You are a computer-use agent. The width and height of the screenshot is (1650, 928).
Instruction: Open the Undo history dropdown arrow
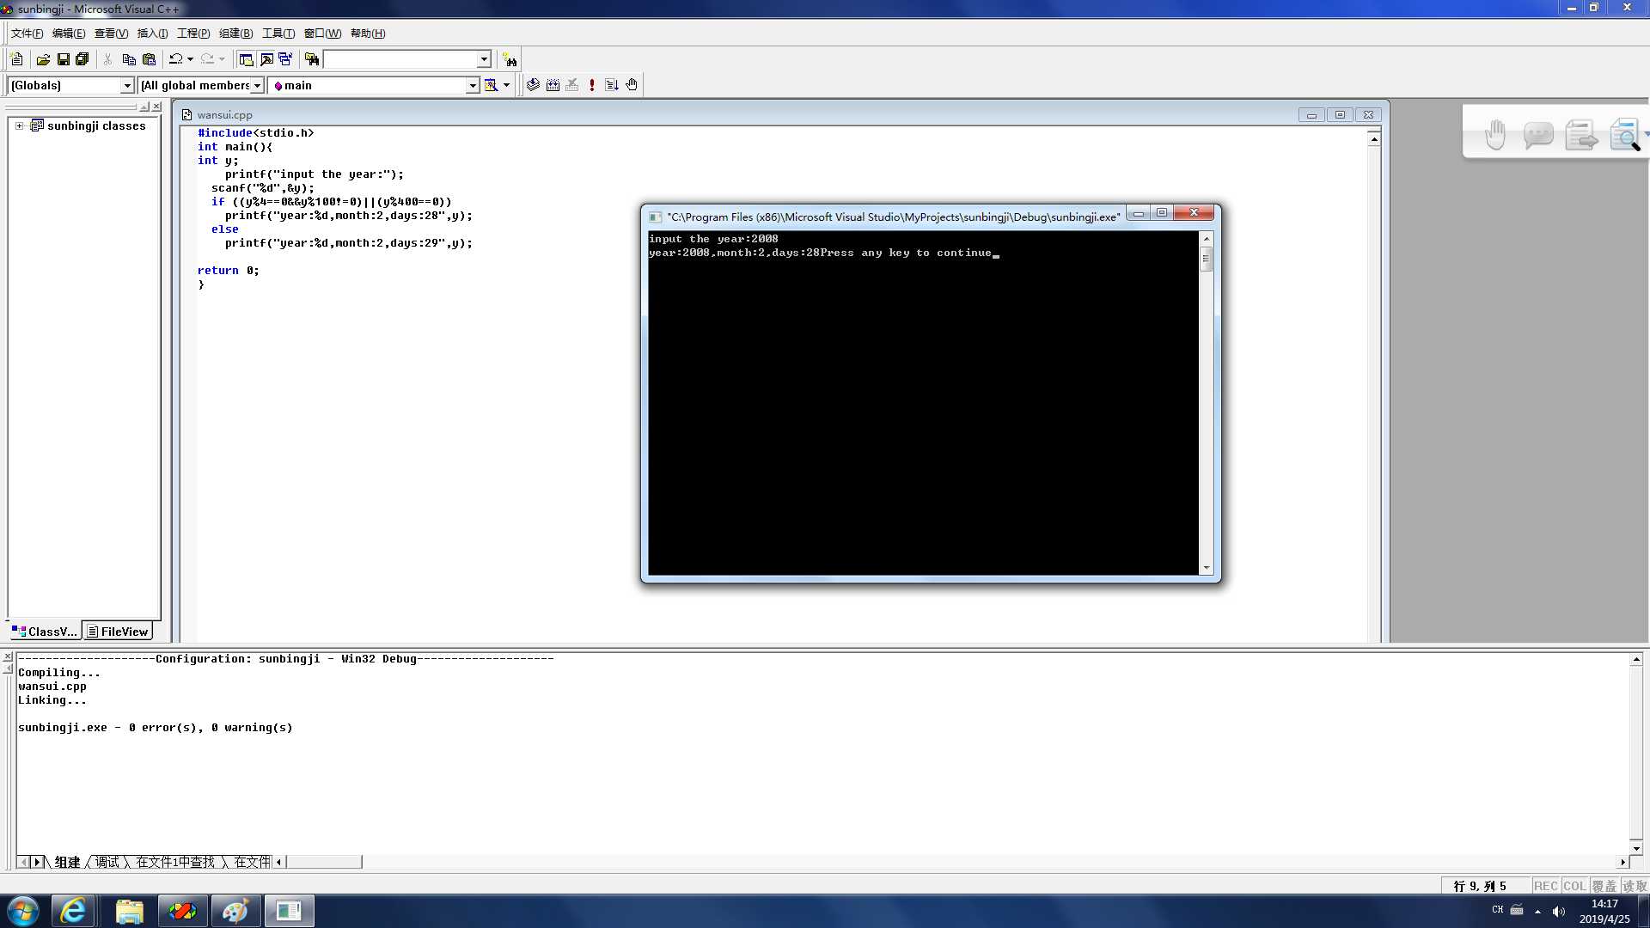tap(190, 59)
